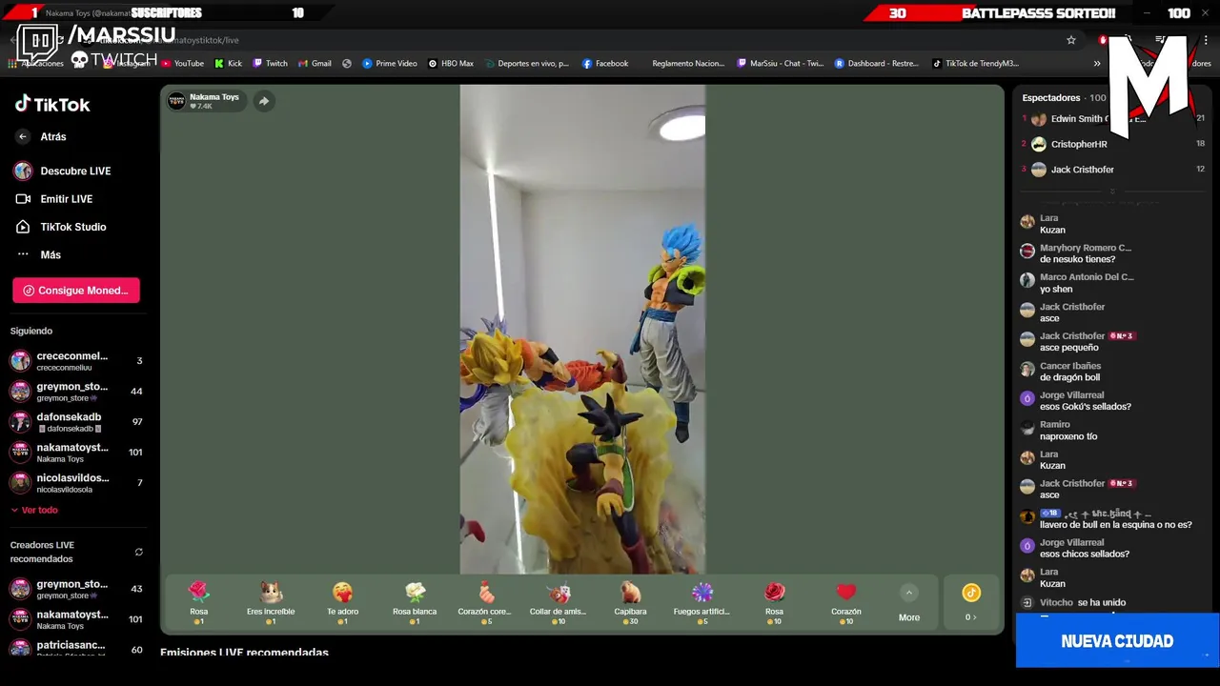1220x686 pixels.
Task: Refresh Creadores LIVE recomendados list
Action: 138,552
